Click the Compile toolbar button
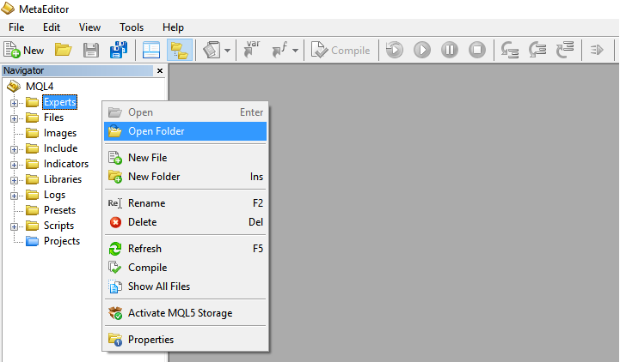Screen dimensions: 620x362 (x=341, y=50)
